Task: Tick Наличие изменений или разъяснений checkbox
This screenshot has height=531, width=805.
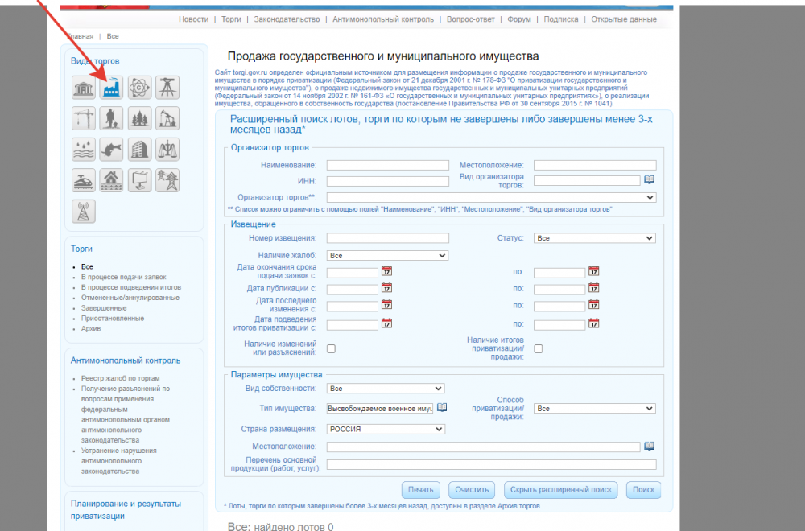Action: (331, 349)
